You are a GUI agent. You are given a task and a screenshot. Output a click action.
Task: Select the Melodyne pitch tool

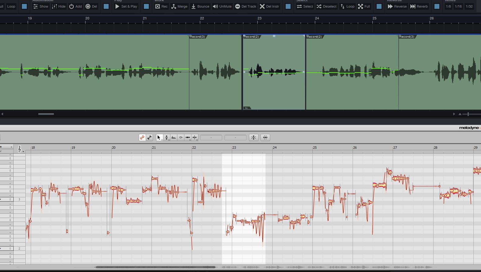coord(166,138)
